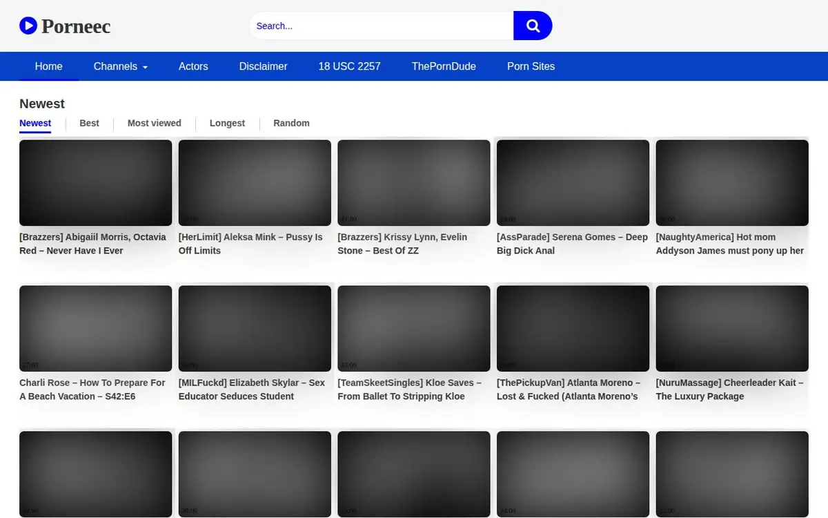Click the '[NaughtyAmerica]' Addyson James title link
This screenshot has width=828, height=518.
click(x=730, y=244)
